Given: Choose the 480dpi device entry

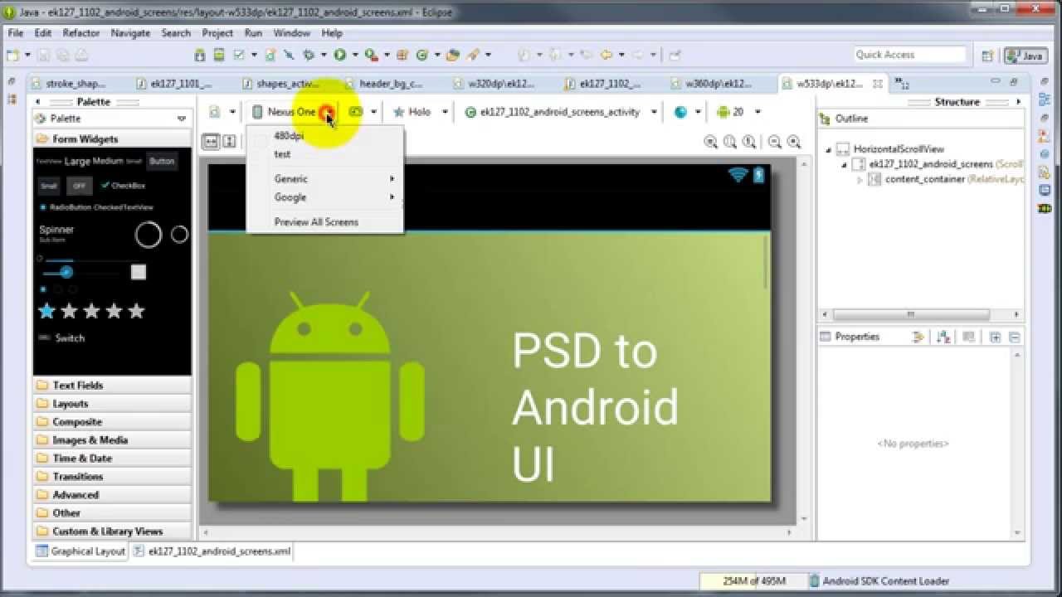Looking at the screenshot, I should point(324,136).
